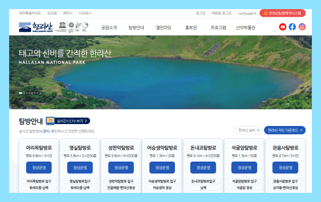The width and height of the screenshot is (321, 202).
Task: Select 남벽 tag under 돈내코탐방로
Action: coord(203,188)
